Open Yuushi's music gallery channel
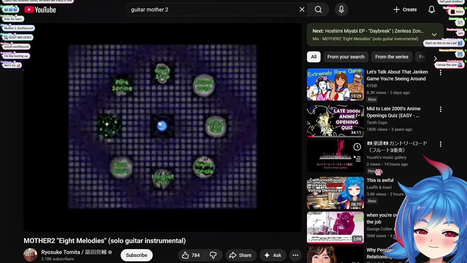 [x=386, y=157]
